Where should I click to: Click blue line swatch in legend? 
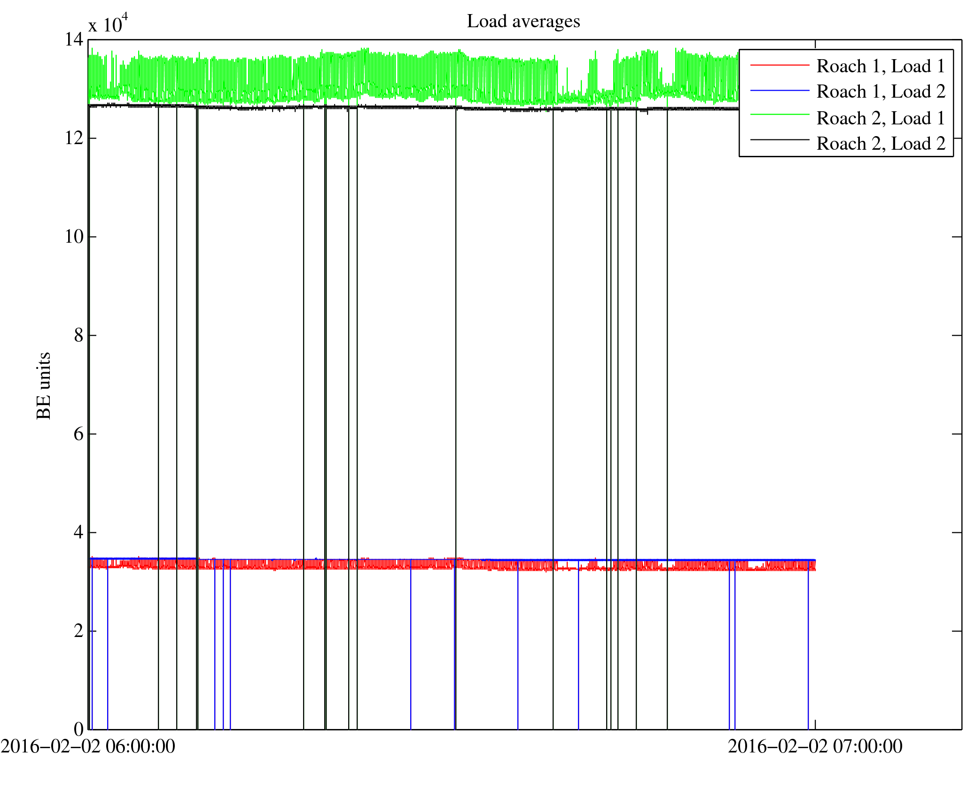(780, 90)
